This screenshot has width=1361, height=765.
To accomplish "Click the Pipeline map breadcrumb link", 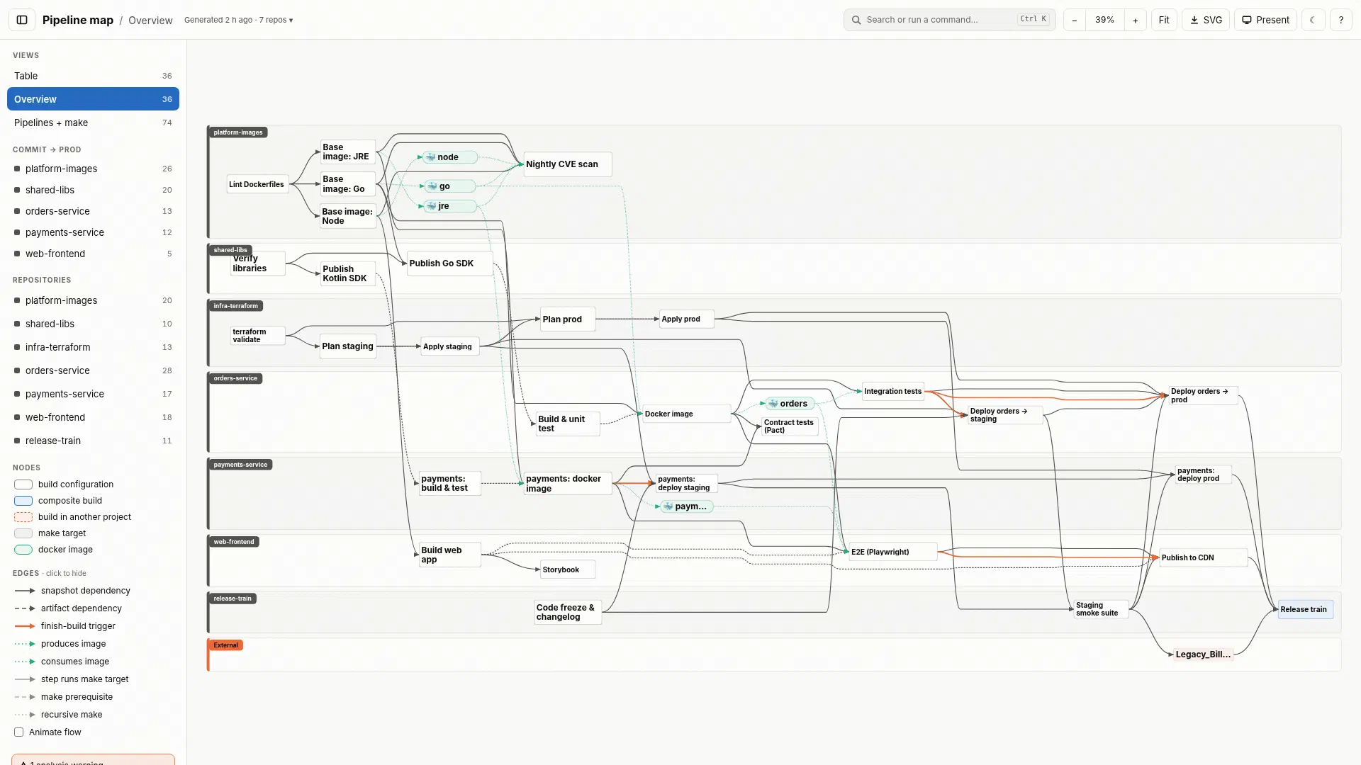I will 78,20.
